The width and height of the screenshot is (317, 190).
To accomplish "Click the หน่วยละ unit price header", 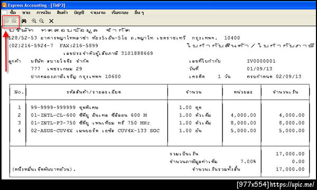I will pyautogui.click(x=243, y=92).
